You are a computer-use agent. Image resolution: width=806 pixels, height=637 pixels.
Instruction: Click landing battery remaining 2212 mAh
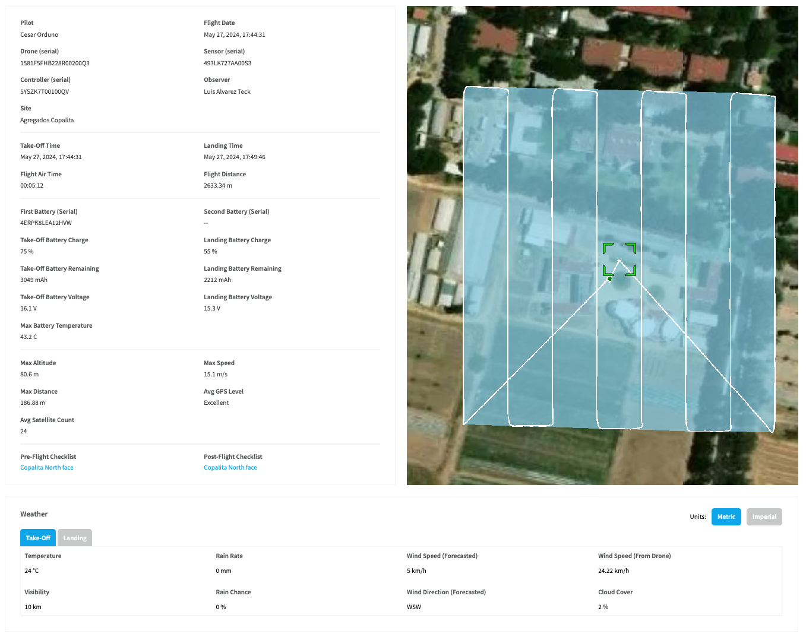pos(217,280)
